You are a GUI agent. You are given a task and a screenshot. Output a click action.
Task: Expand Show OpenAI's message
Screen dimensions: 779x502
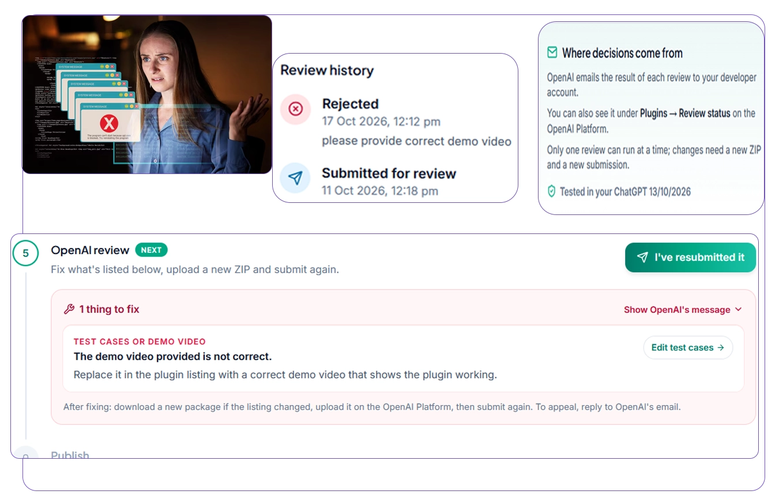click(683, 309)
